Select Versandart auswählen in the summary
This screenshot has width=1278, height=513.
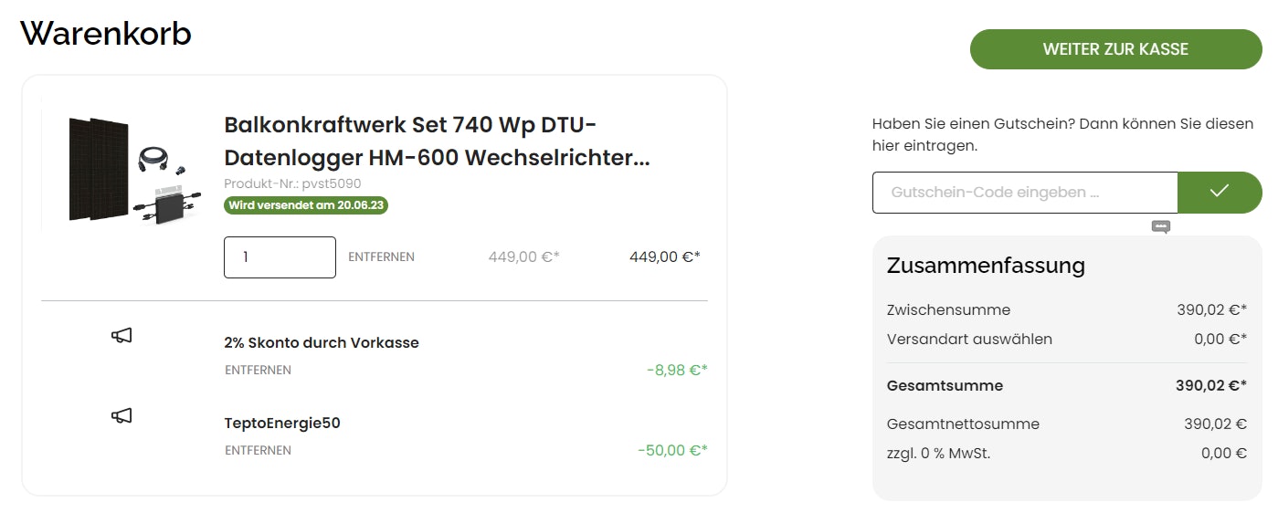[969, 340]
